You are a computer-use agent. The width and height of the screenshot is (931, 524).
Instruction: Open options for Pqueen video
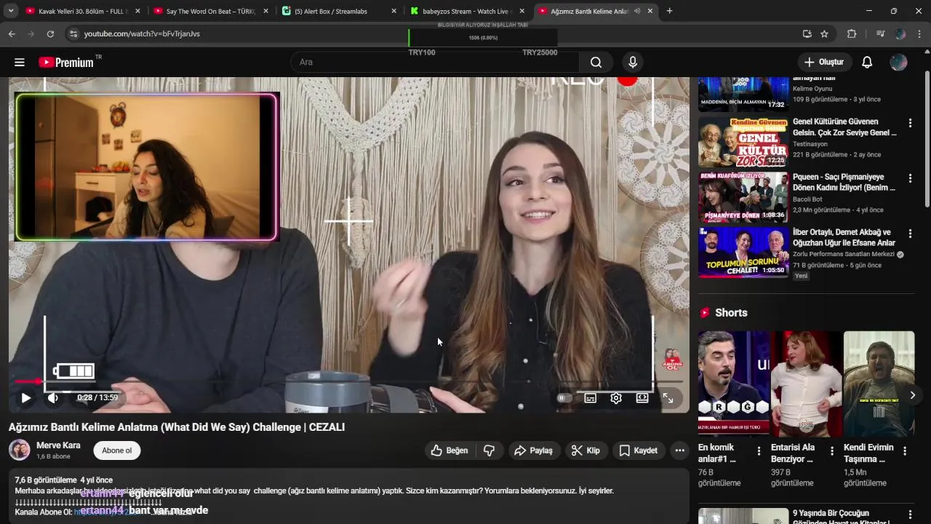tap(910, 178)
